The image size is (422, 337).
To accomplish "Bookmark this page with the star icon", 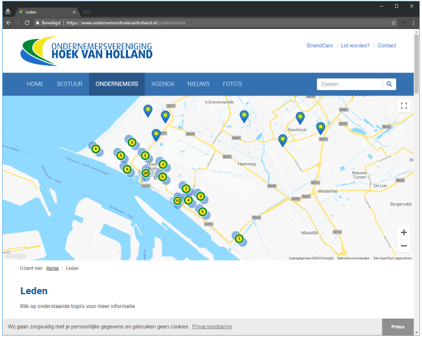I will [x=394, y=22].
